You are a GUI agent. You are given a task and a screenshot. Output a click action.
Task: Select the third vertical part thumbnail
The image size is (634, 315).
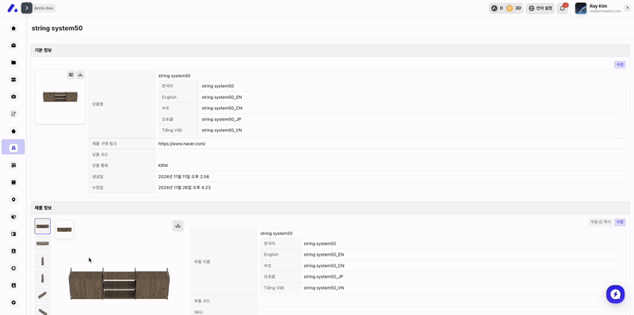point(43,261)
